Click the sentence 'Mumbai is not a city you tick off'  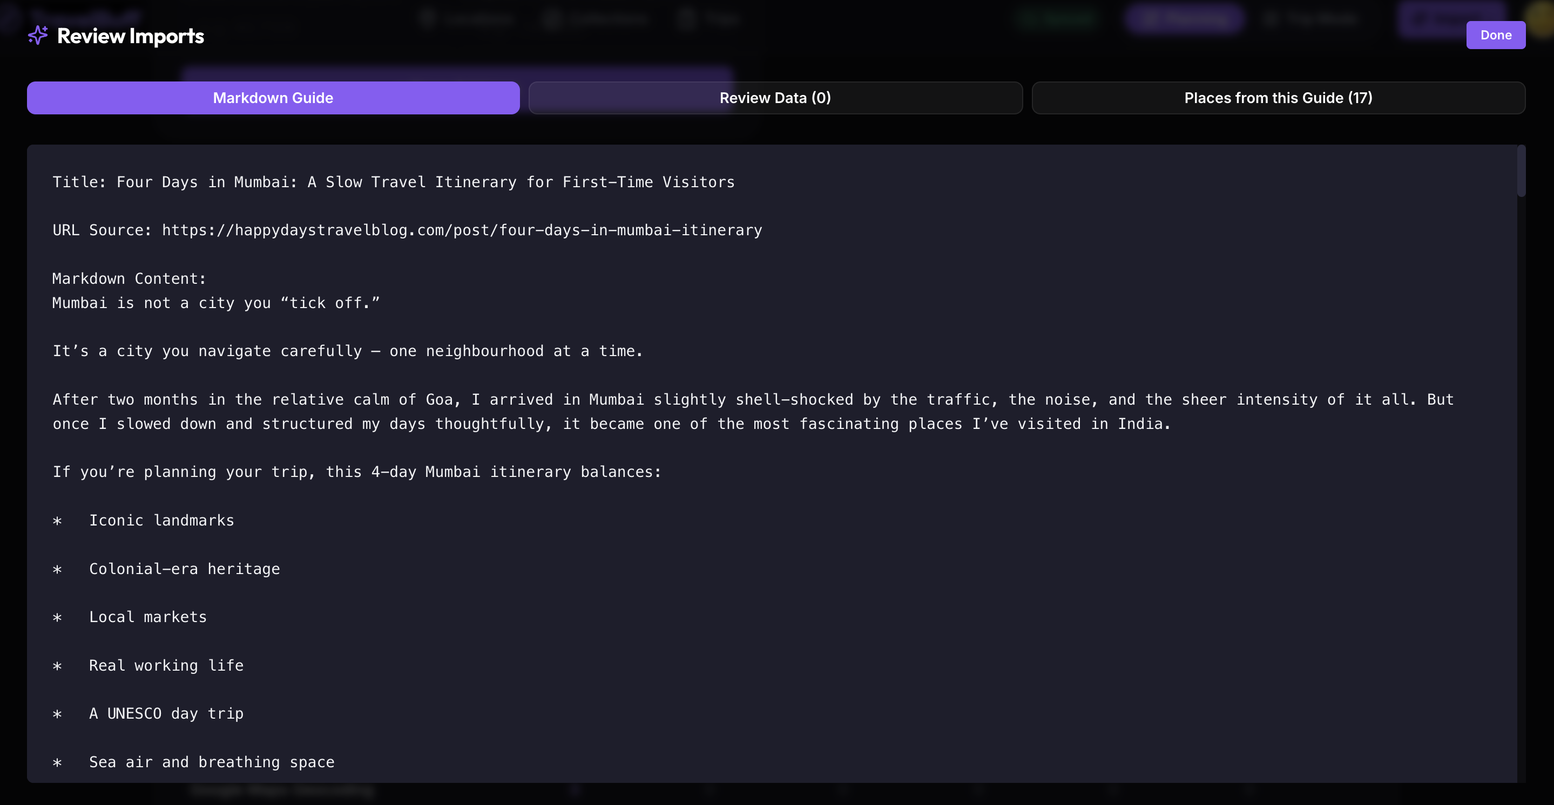[x=216, y=303]
